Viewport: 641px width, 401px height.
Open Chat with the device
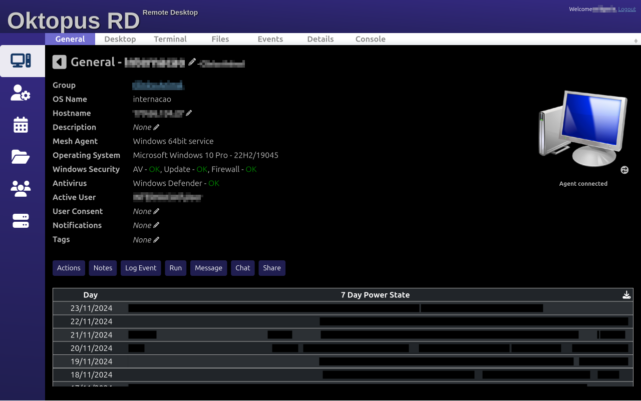[243, 268]
